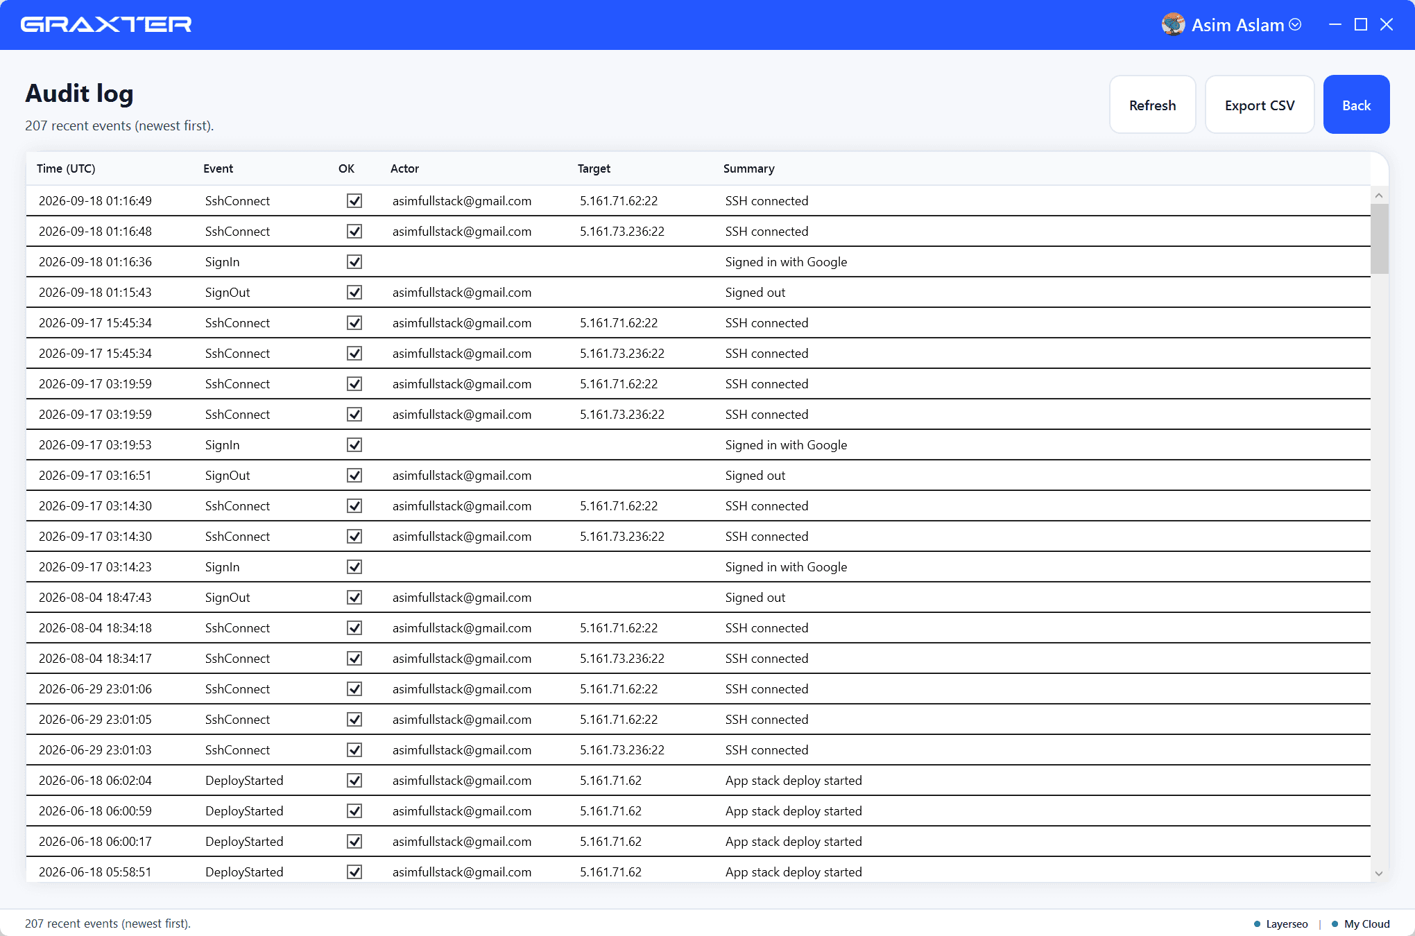Click actor email in the 2026-09-17 03:16:51 row
Image resolution: width=1415 pixels, height=936 pixels.
(x=461, y=476)
